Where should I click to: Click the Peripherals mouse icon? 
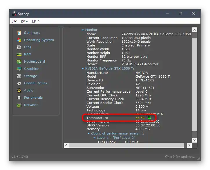[19, 98]
